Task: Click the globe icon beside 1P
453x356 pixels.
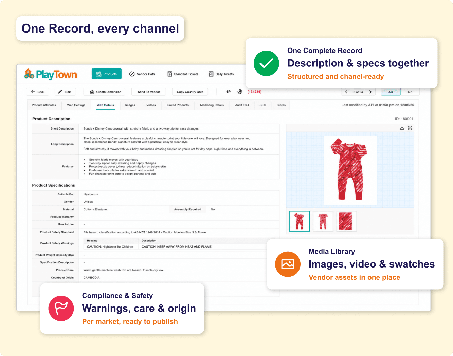Action: [240, 92]
